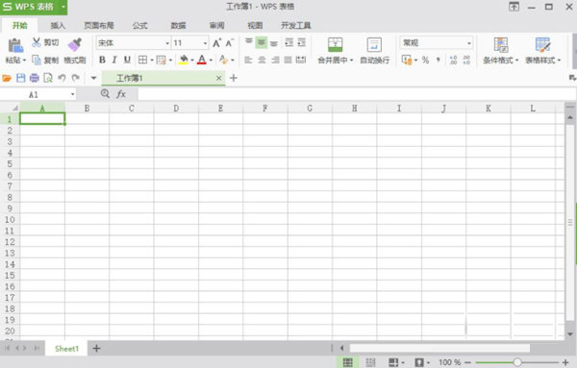Image resolution: width=577 pixels, height=368 pixels.
Task: Align text to vertical middle
Action: (x=262, y=42)
